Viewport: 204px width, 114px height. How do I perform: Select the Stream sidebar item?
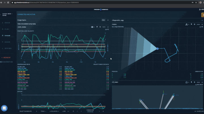tap(7, 35)
